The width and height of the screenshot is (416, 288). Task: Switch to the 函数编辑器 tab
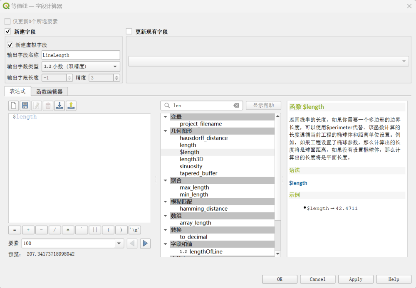tap(50, 92)
